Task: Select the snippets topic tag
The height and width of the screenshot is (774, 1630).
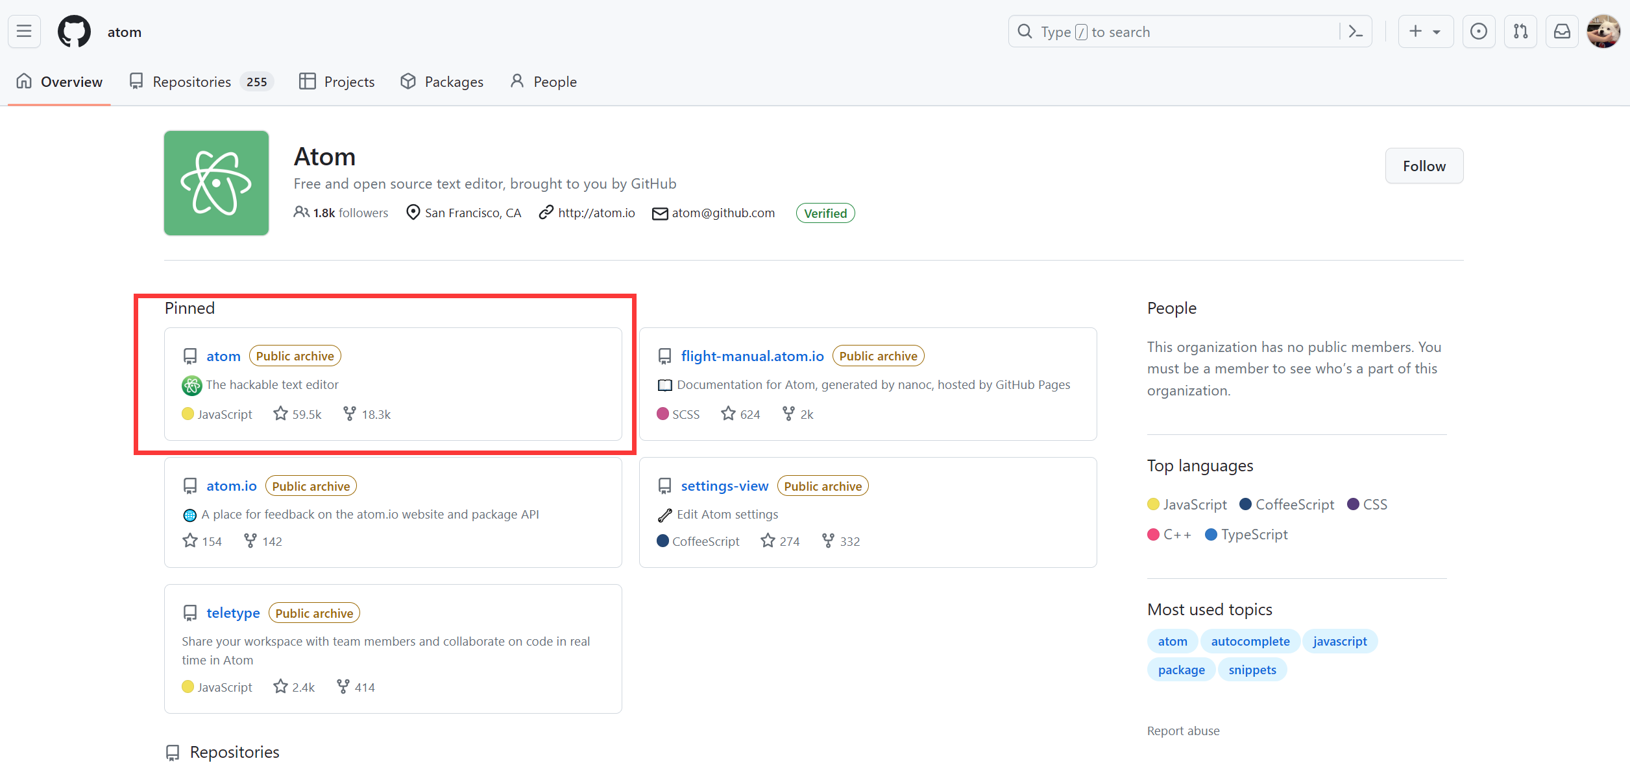Action: click(1252, 670)
